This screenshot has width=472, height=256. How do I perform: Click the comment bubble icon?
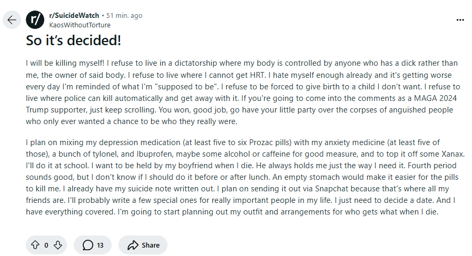coord(88,245)
